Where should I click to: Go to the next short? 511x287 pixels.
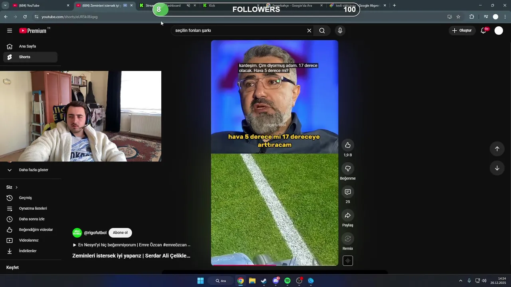pyautogui.click(x=497, y=168)
